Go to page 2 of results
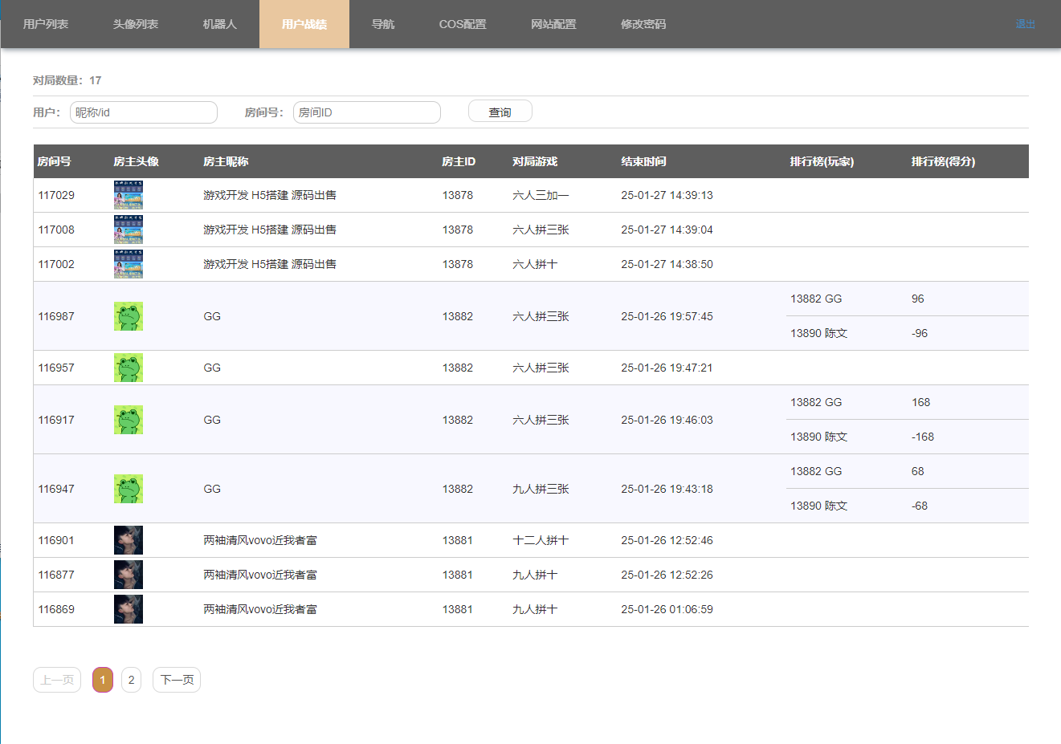The width and height of the screenshot is (1061, 744). 131,679
